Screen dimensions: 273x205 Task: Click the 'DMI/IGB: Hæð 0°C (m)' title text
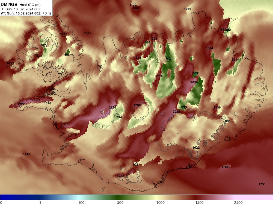coord(20,5)
